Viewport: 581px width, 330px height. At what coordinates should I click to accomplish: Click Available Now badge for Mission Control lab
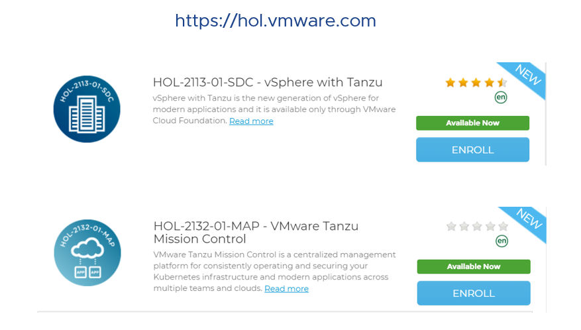pyautogui.click(x=474, y=266)
